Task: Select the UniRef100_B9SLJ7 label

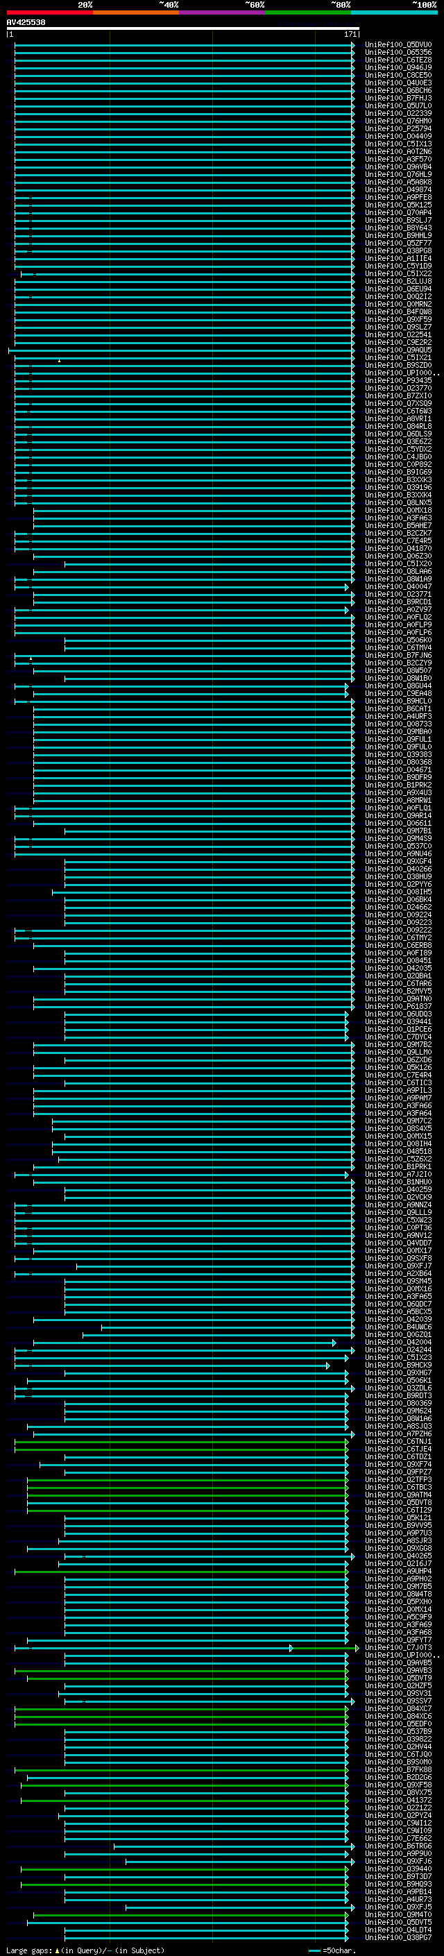Action: pyautogui.click(x=398, y=220)
